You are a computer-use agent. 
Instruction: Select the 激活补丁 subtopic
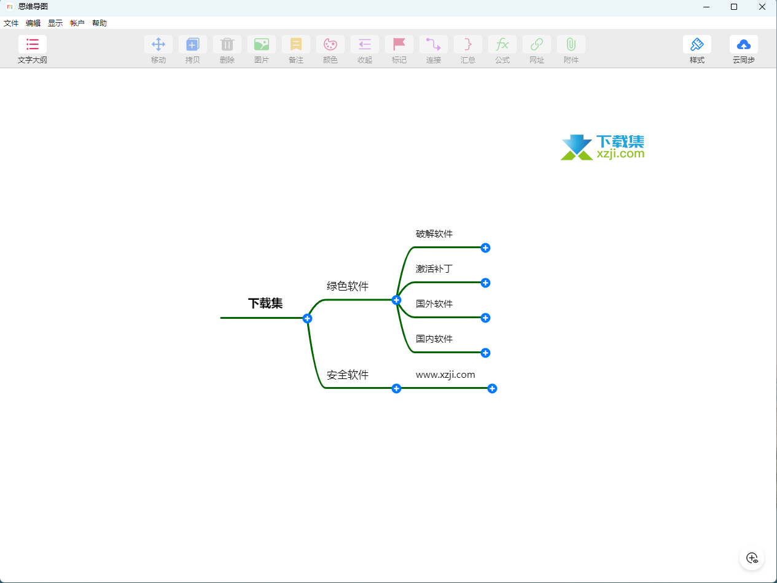pyautogui.click(x=434, y=269)
